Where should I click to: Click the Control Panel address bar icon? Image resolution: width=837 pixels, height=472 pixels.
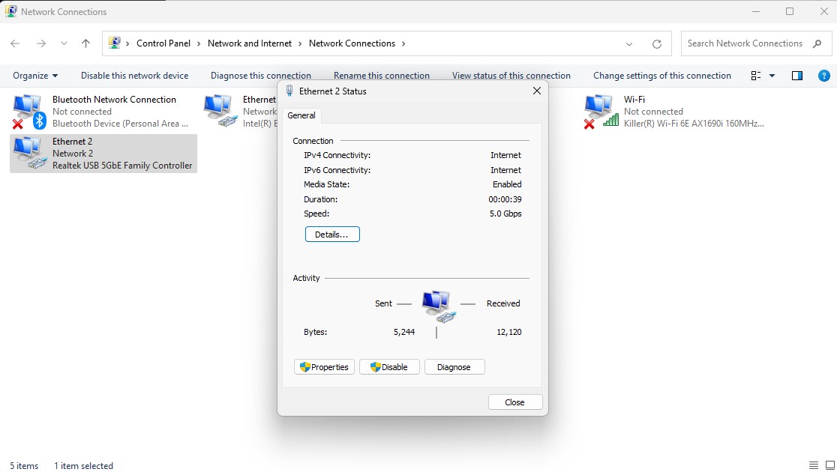[x=114, y=43]
